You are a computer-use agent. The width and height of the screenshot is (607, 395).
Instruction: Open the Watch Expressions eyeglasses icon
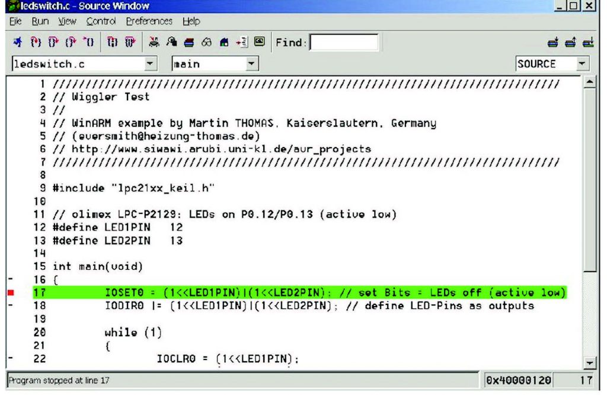pos(209,40)
